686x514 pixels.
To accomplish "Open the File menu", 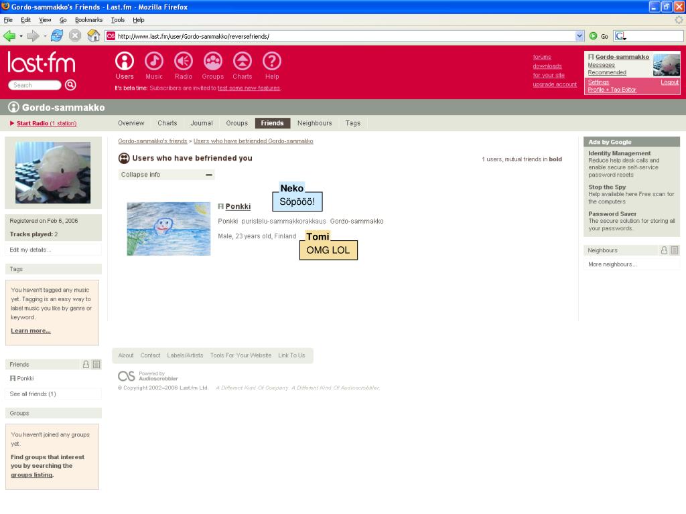I will 8,20.
